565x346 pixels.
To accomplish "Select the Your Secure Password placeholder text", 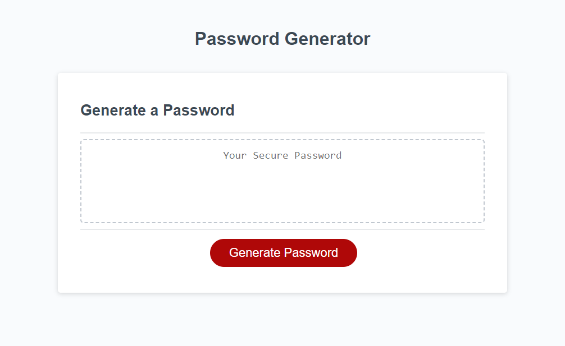I will pos(282,155).
